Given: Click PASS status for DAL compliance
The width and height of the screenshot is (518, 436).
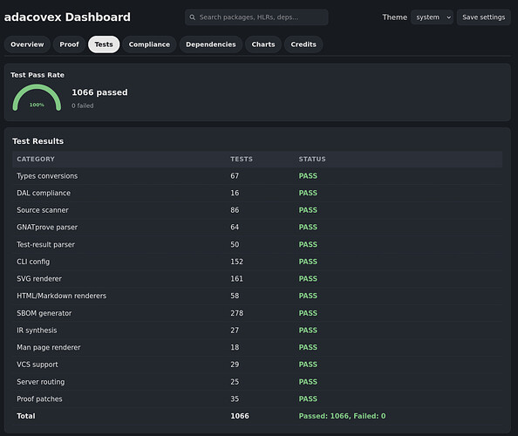Looking at the screenshot, I should 308,193.
